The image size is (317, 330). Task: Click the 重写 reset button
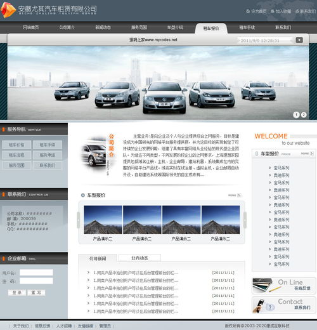pos(36,293)
